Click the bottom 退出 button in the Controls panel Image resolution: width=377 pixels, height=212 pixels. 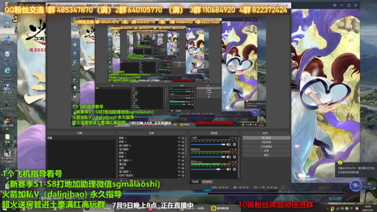tap(266, 155)
